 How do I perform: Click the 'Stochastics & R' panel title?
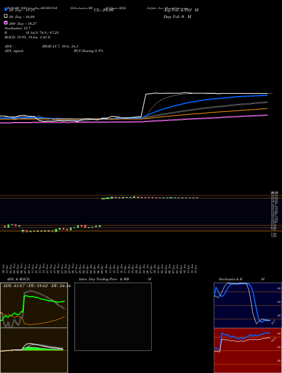(230, 279)
